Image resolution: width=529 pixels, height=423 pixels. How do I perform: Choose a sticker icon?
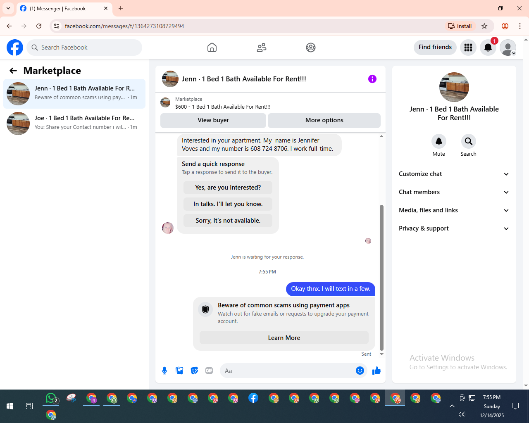194,371
